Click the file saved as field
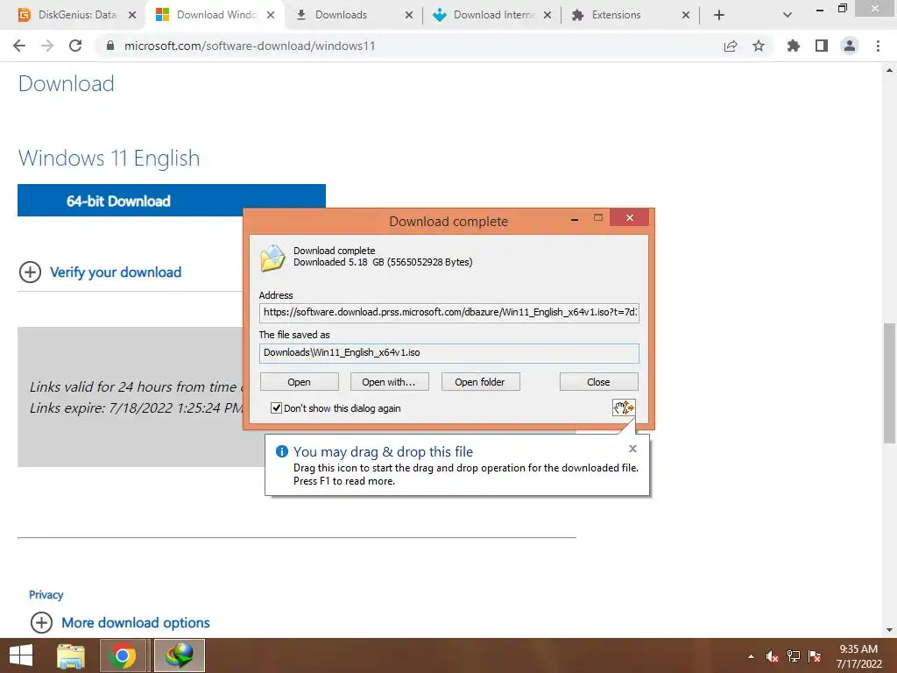The height and width of the screenshot is (673, 897). [449, 353]
